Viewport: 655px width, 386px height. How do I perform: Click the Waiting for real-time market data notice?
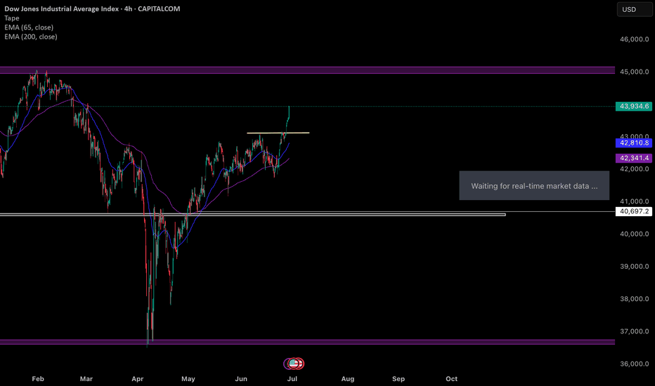click(534, 186)
